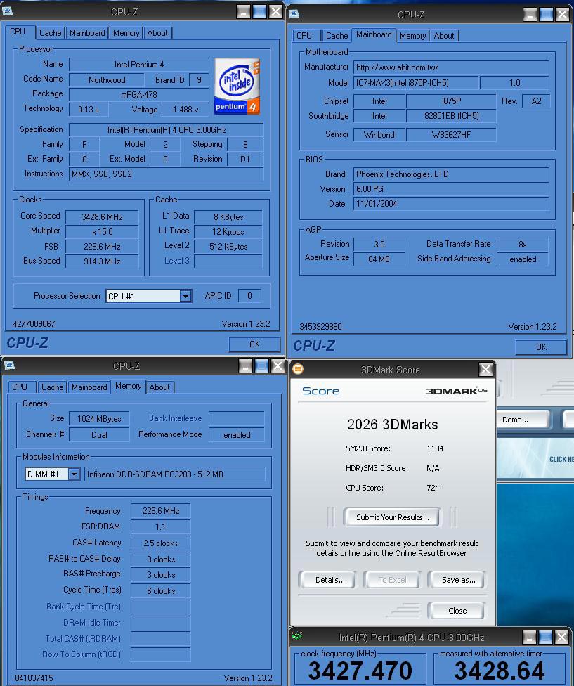Minimize the CPU-Z CPU tab window
Screen dimensions: 574x686
[244, 12]
